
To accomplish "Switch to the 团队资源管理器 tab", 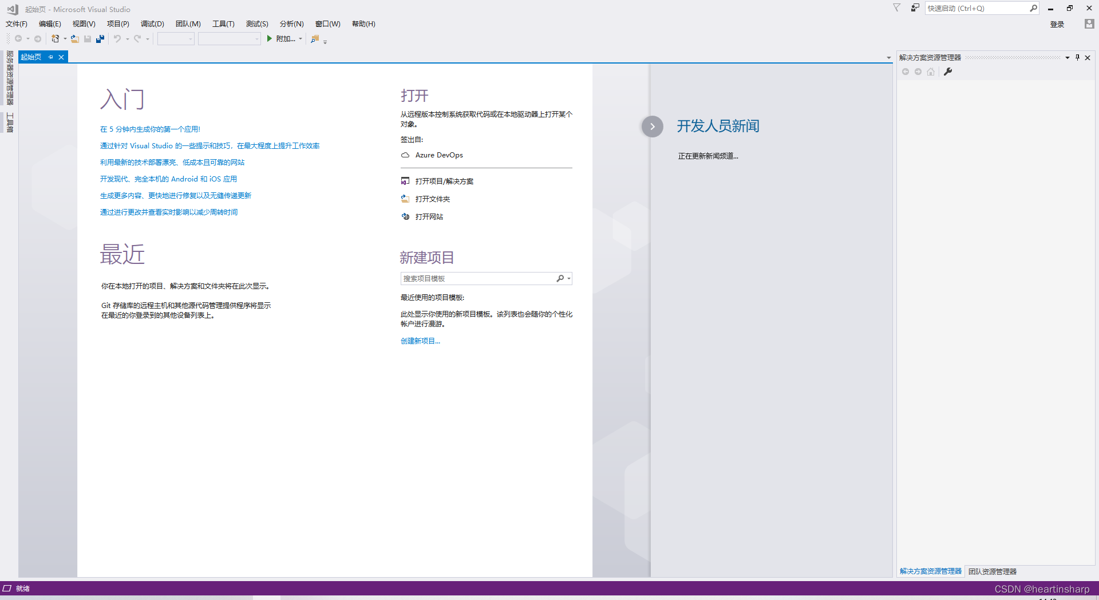I will pyautogui.click(x=992, y=571).
